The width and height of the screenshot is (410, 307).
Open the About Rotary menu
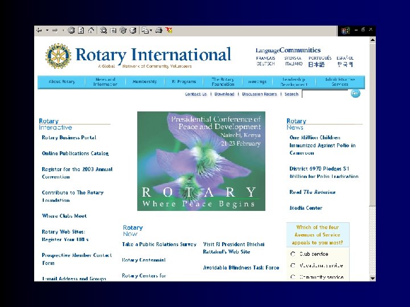(x=61, y=82)
